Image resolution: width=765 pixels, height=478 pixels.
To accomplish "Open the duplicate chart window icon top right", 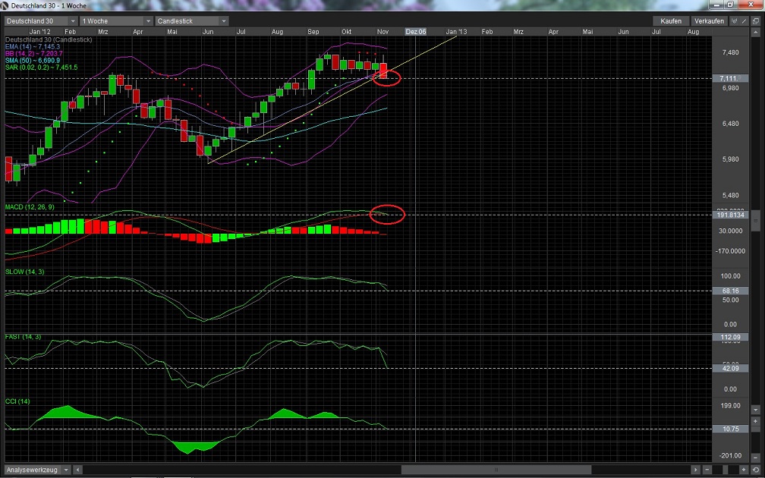I will click(x=756, y=20).
